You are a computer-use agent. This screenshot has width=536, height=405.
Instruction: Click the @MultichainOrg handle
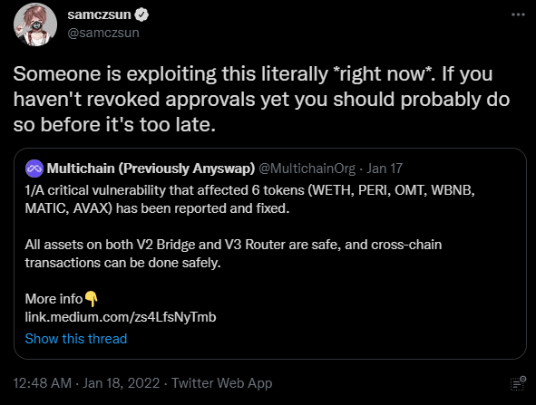[307, 169]
